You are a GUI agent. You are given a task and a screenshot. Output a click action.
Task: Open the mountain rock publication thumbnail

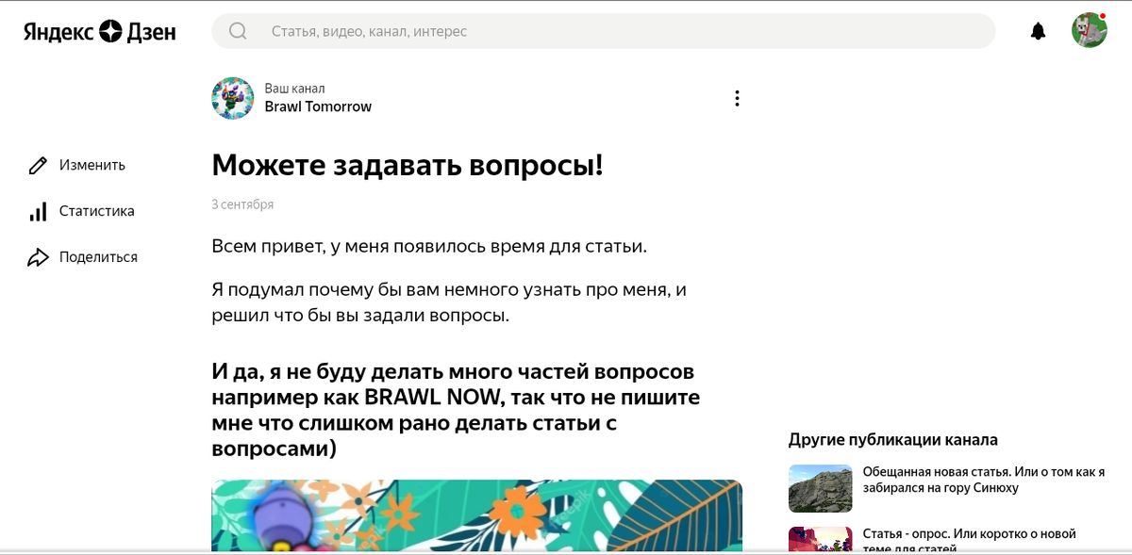(x=821, y=488)
